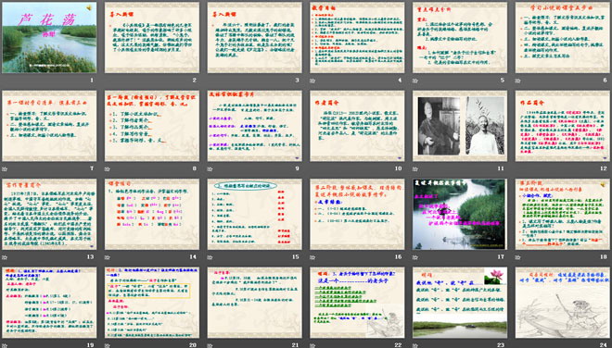Select slide 17 thumbnail with river background
The image size is (612, 348).
tap(460, 215)
